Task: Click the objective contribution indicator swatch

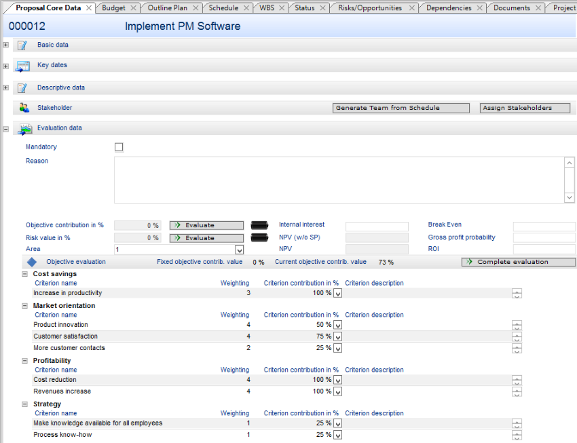Action: point(260,225)
